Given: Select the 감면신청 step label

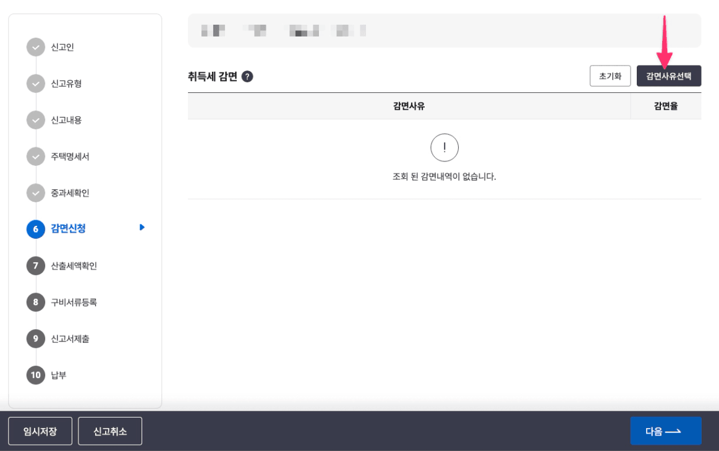Looking at the screenshot, I should pyautogui.click(x=68, y=228).
